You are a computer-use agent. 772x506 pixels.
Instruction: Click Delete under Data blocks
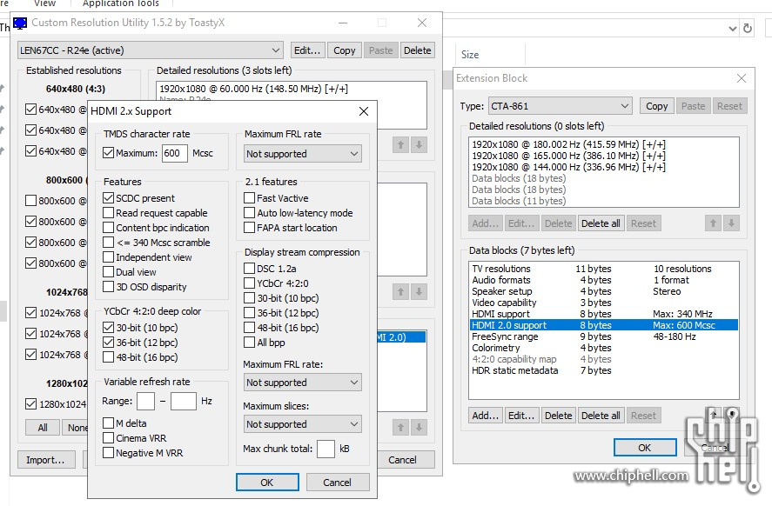tap(558, 416)
